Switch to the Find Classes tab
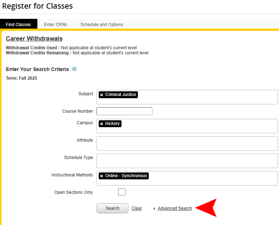This screenshot has height=225, width=279. 19,24
